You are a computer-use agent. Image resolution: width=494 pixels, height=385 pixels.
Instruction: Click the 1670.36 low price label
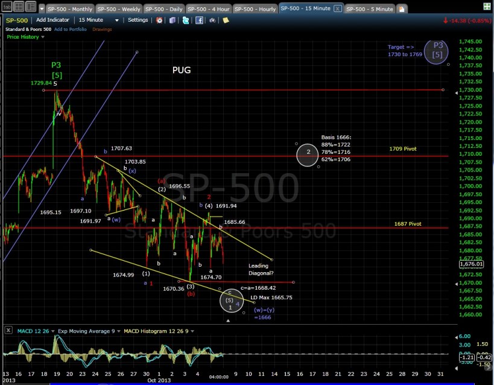point(174,289)
